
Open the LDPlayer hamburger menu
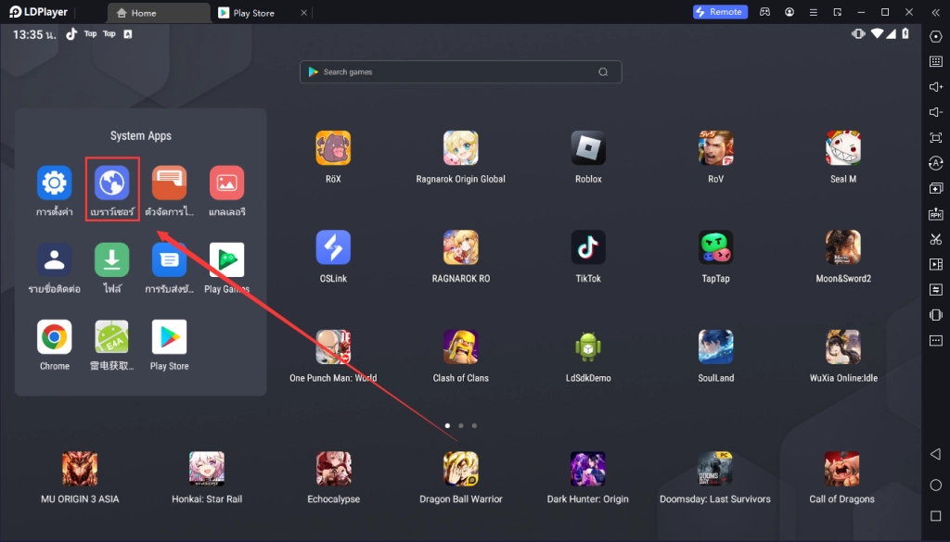(x=813, y=12)
